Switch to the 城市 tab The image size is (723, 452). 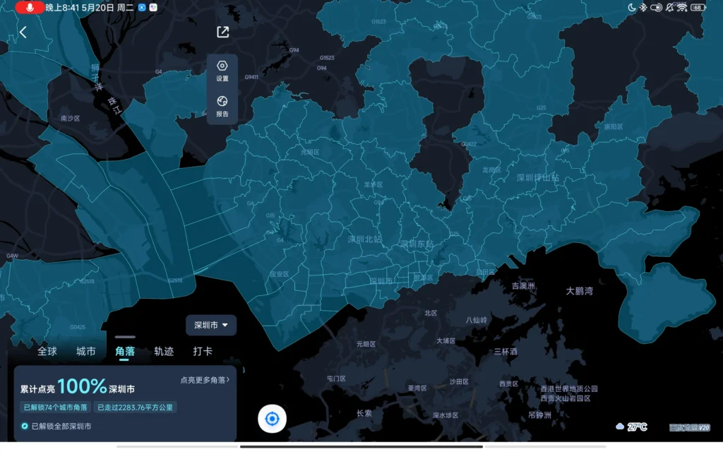point(86,351)
